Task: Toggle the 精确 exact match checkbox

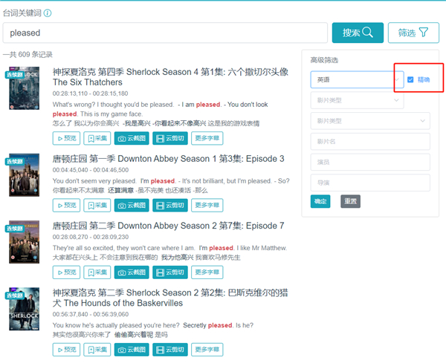Action: (x=410, y=79)
